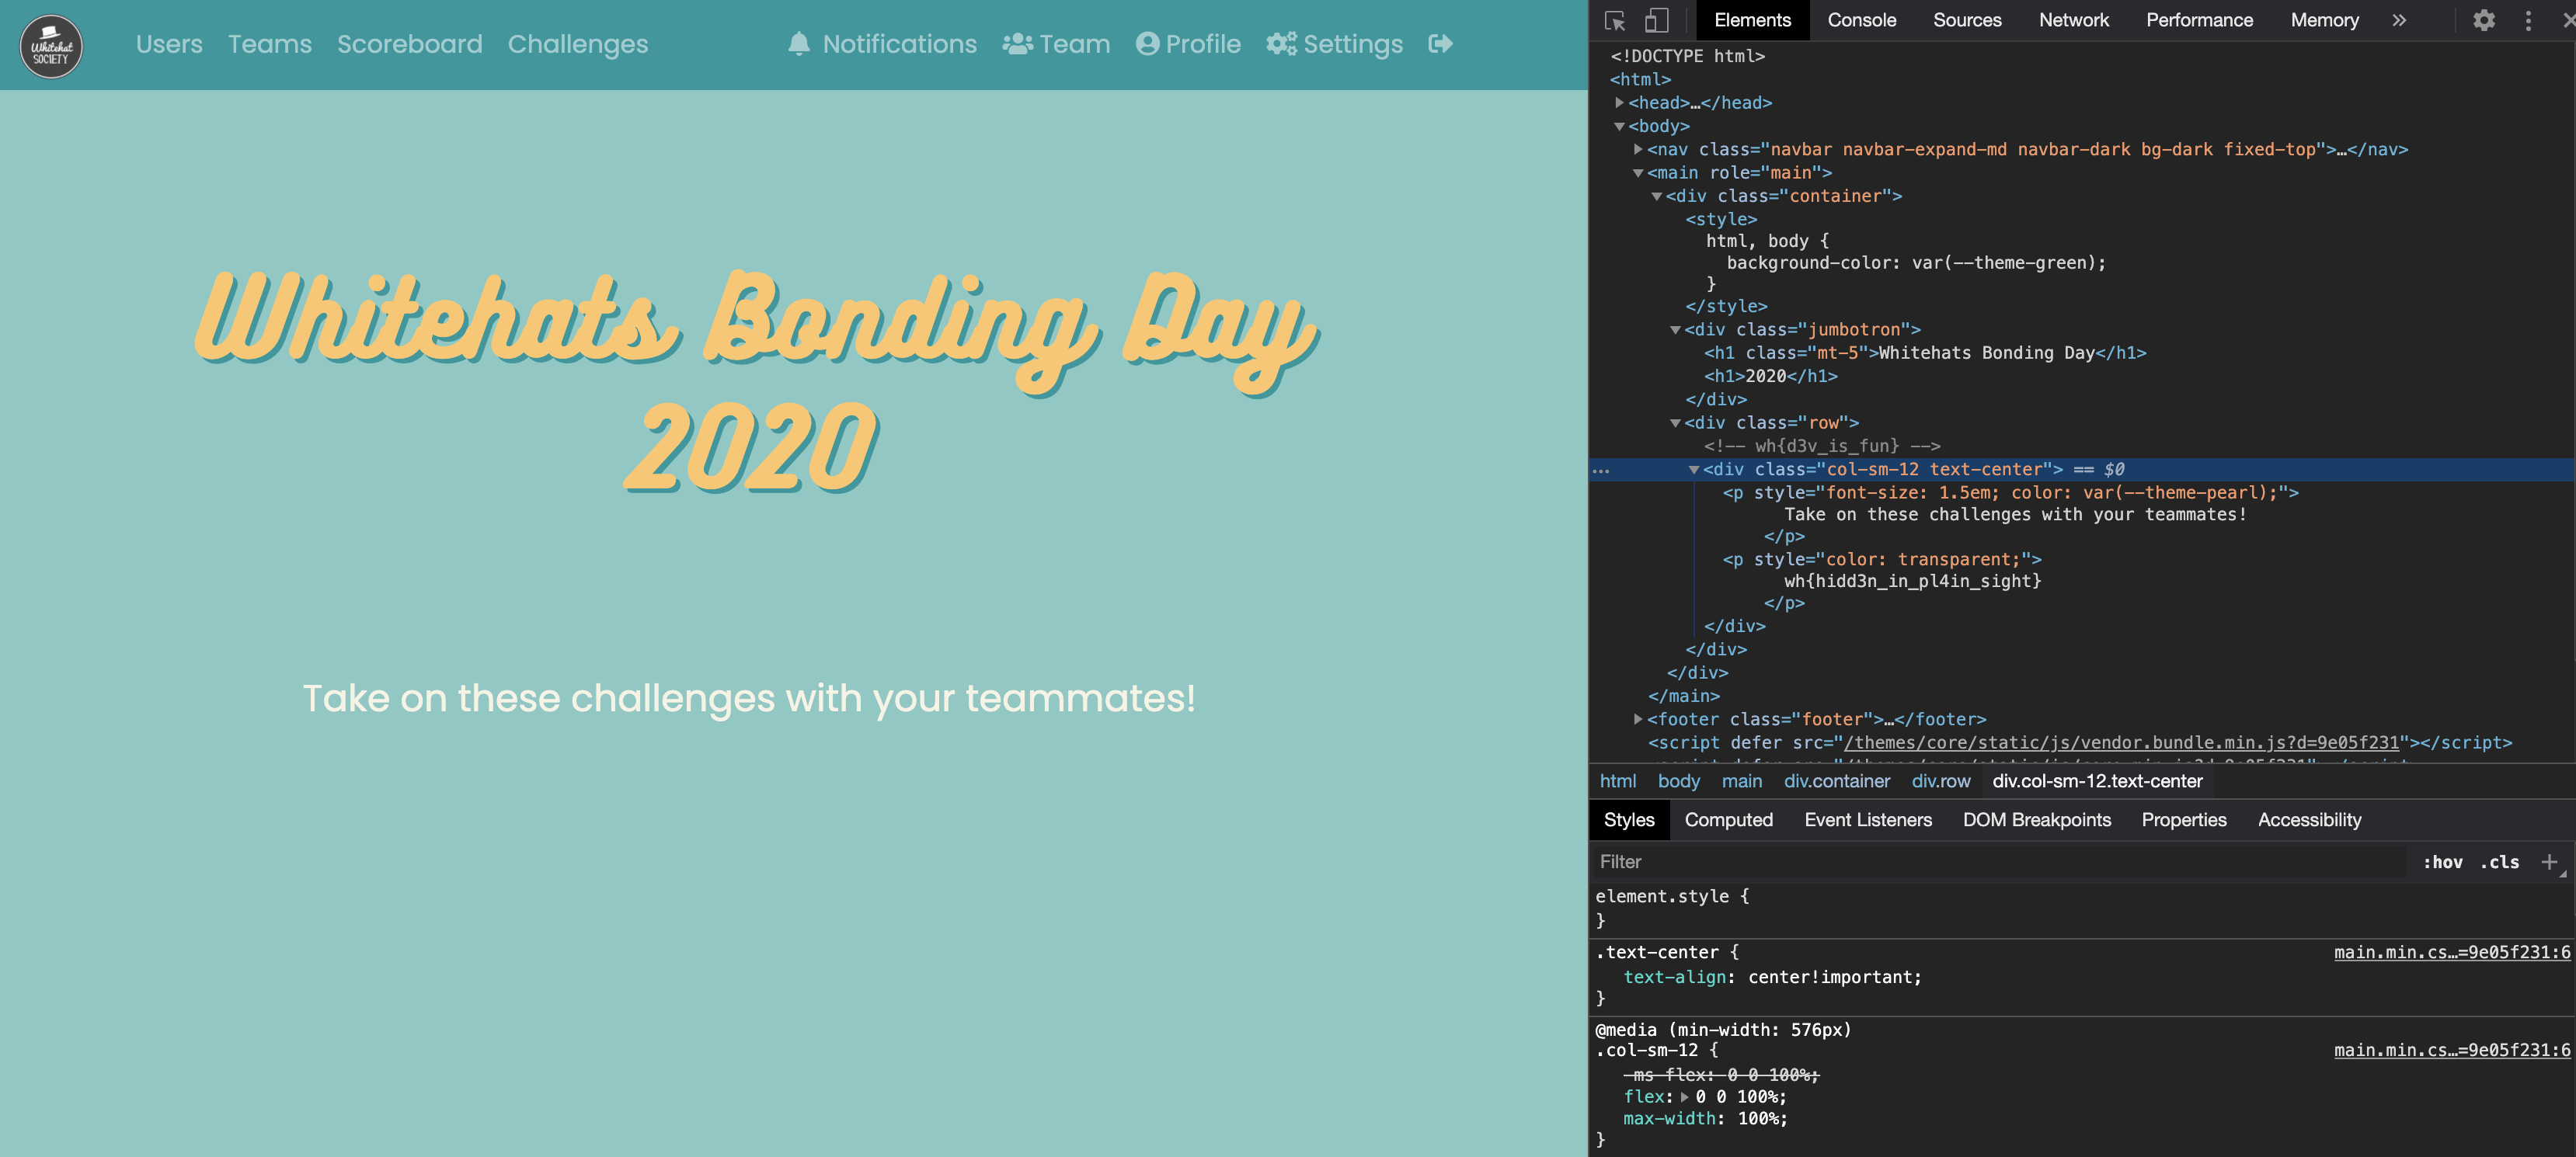2576x1157 pixels.
Task: Toggle the .cls class editor
Action: coord(2499,862)
